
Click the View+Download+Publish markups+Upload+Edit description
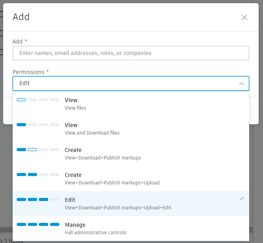click(x=118, y=207)
